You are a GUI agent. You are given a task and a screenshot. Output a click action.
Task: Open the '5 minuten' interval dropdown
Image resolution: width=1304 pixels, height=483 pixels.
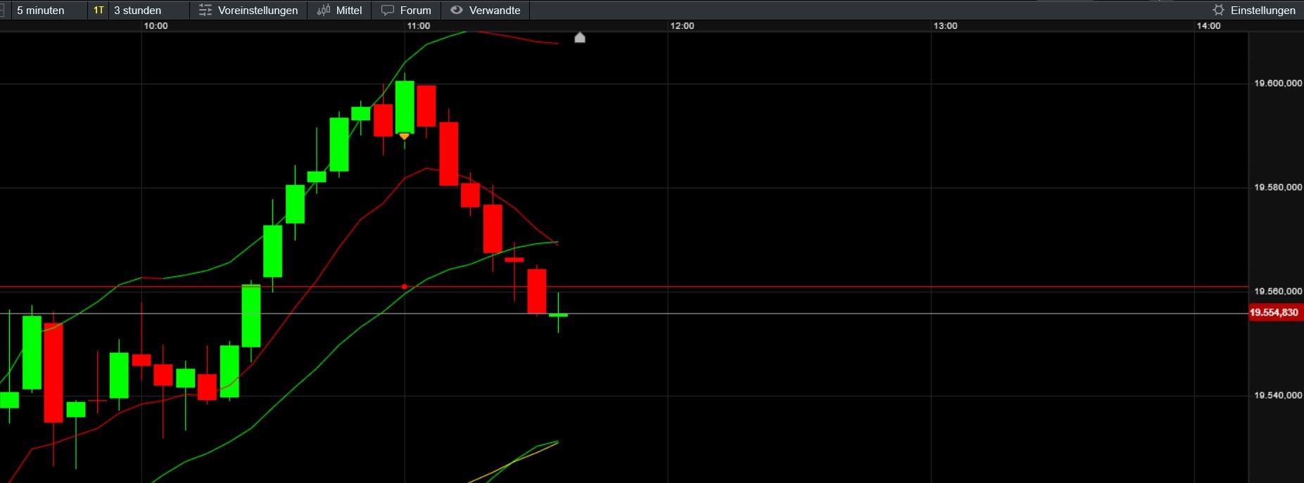[x=49, y=10]
